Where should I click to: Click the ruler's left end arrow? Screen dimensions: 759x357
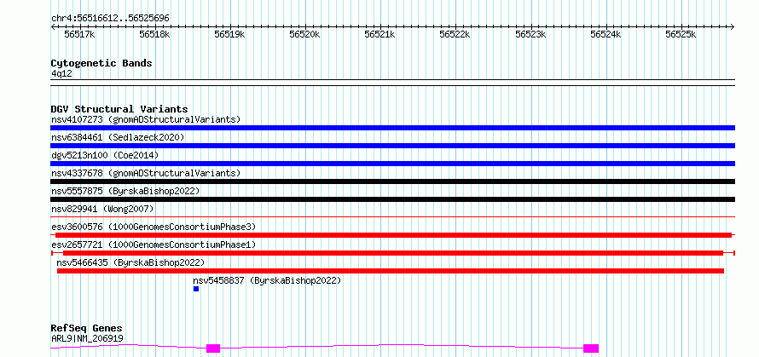[53, 26]
